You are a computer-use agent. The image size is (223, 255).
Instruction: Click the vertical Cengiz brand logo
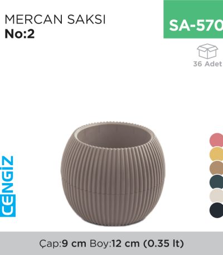pyautogui.click(x=8, y=186)
